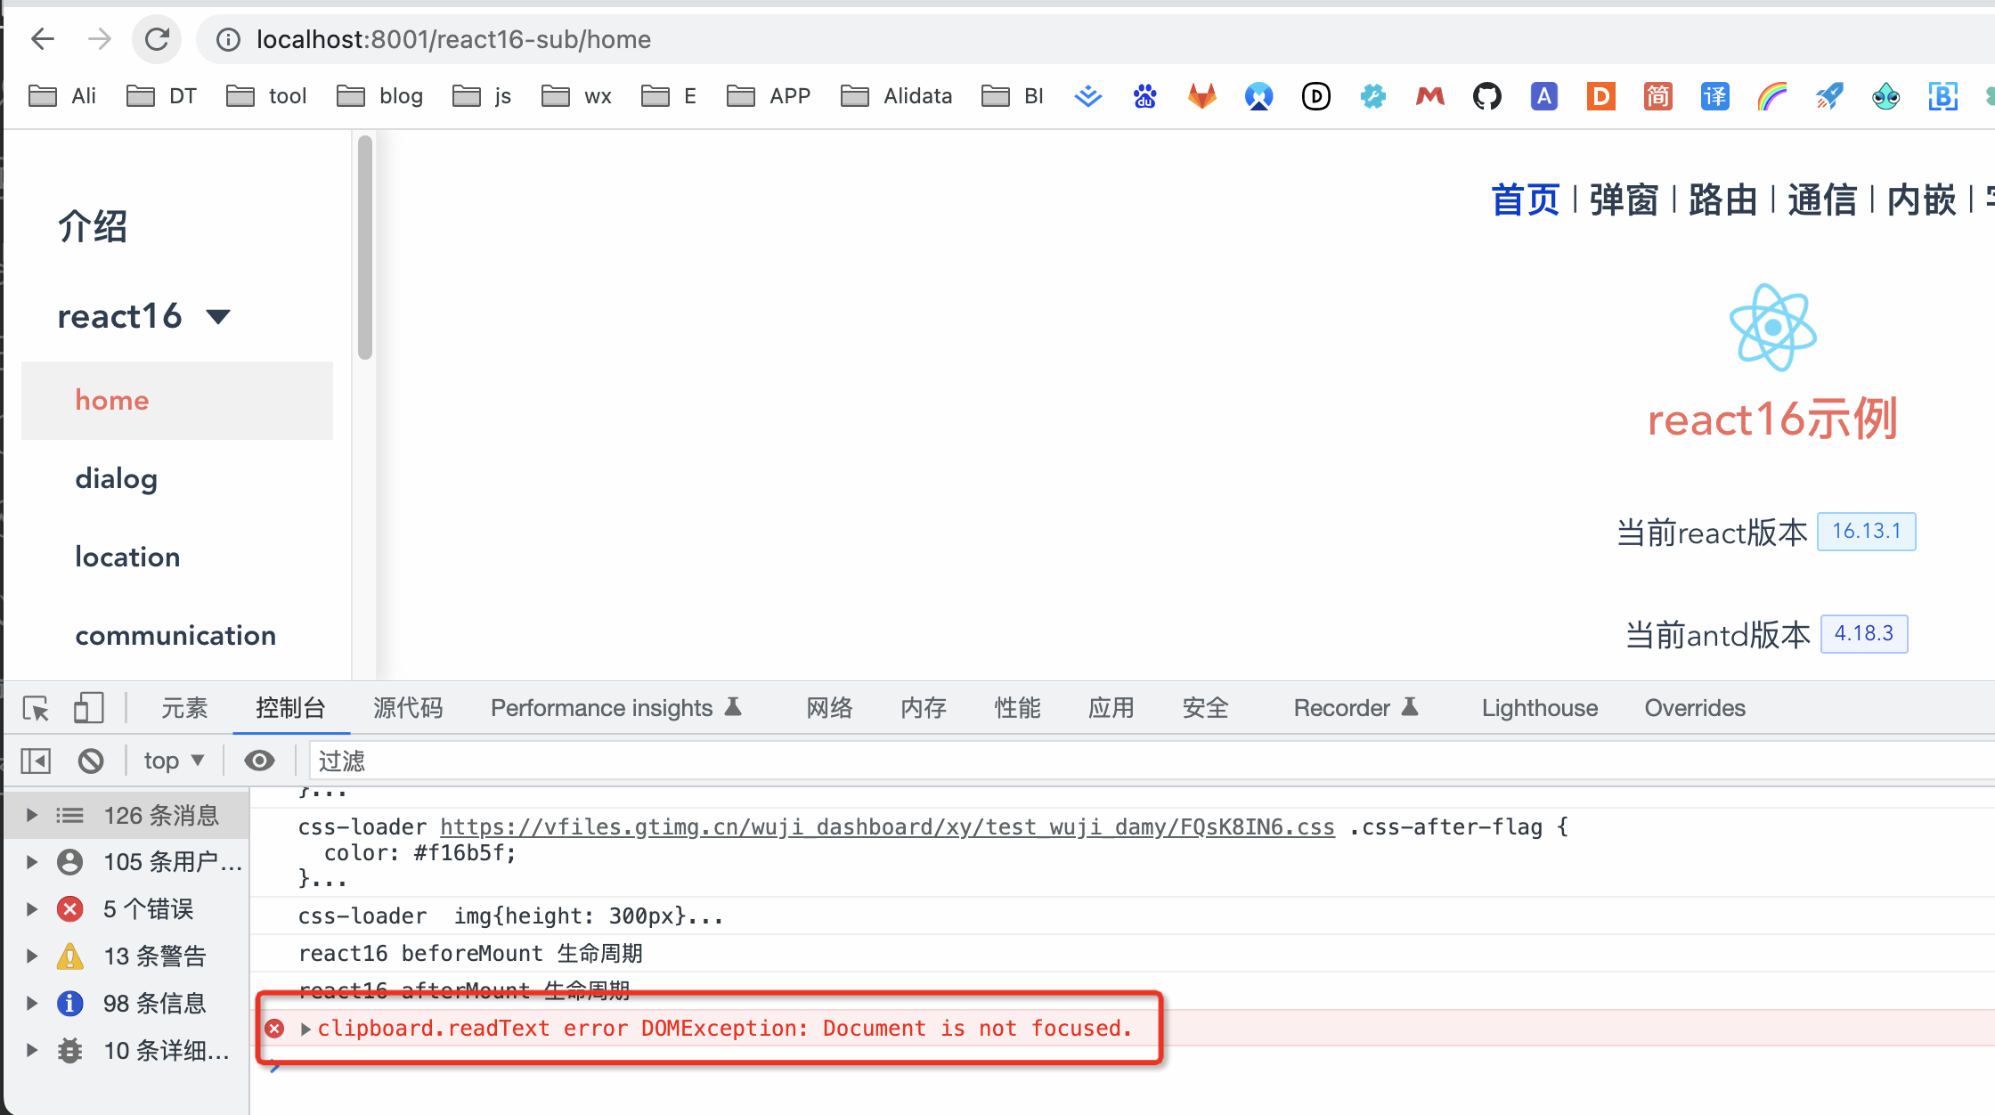Reload the page with the refresh icon
This screenshot has width=1995, height=1115.
point(158,38)
